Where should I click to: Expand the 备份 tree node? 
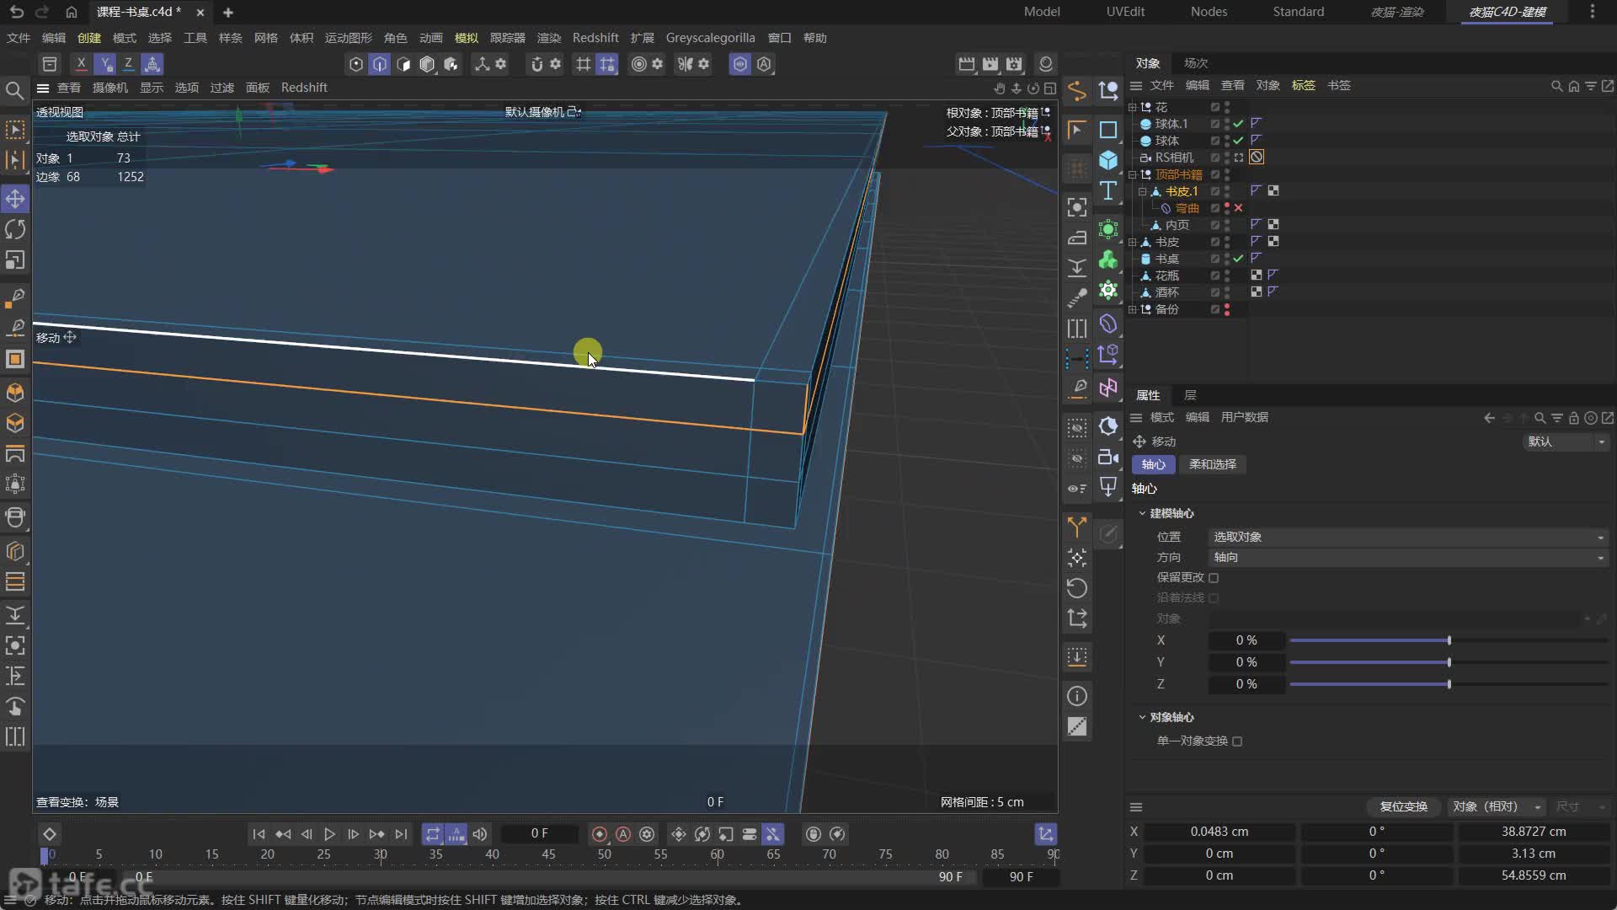1133,309
